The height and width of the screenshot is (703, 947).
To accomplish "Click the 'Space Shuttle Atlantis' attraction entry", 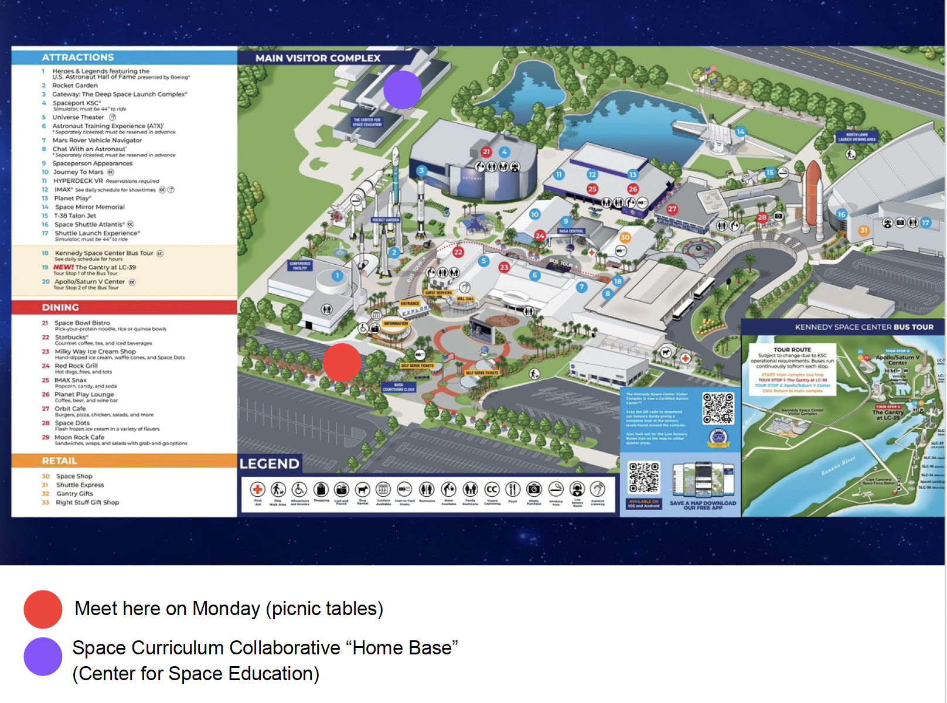I will click(90, 224).
